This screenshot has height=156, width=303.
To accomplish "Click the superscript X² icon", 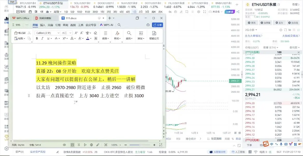I will click(64, 38).
